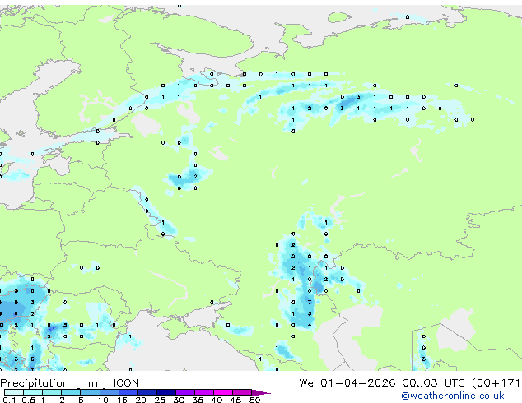Select the 1–2 mm legend color

52,392
